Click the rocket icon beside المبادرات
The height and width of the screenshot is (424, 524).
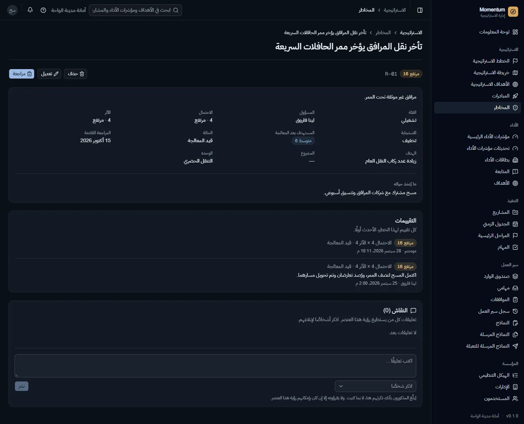tap(515, 96)
